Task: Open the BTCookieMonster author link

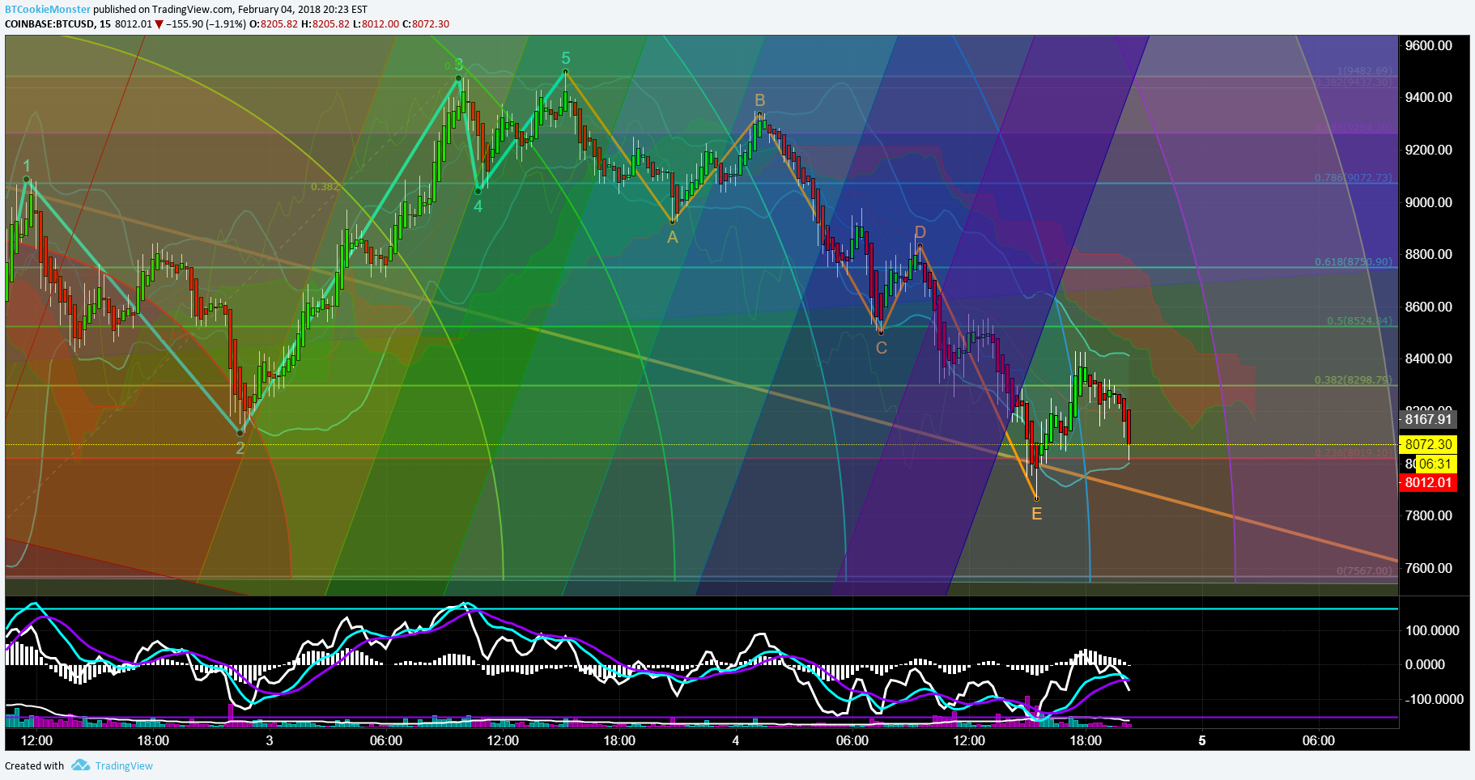Action: point(48,10)
